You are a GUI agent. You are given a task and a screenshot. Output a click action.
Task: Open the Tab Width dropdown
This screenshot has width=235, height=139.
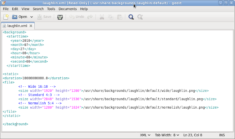pyautogui.click(x=167, y=135)
